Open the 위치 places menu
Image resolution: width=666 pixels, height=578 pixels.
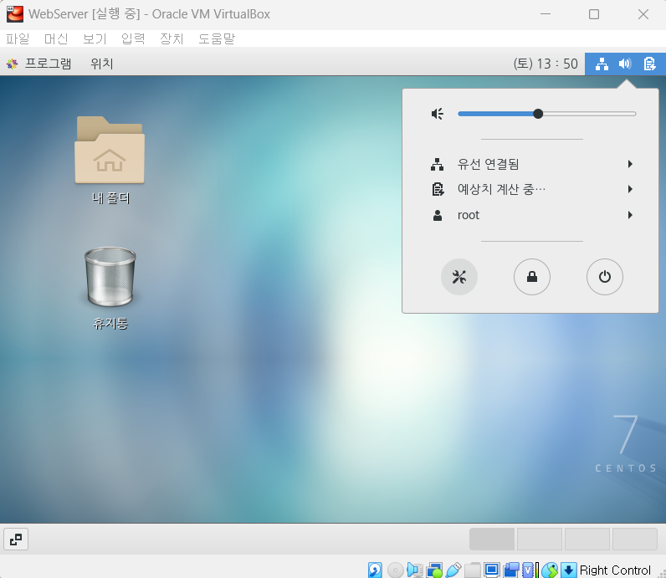[102, 64]
